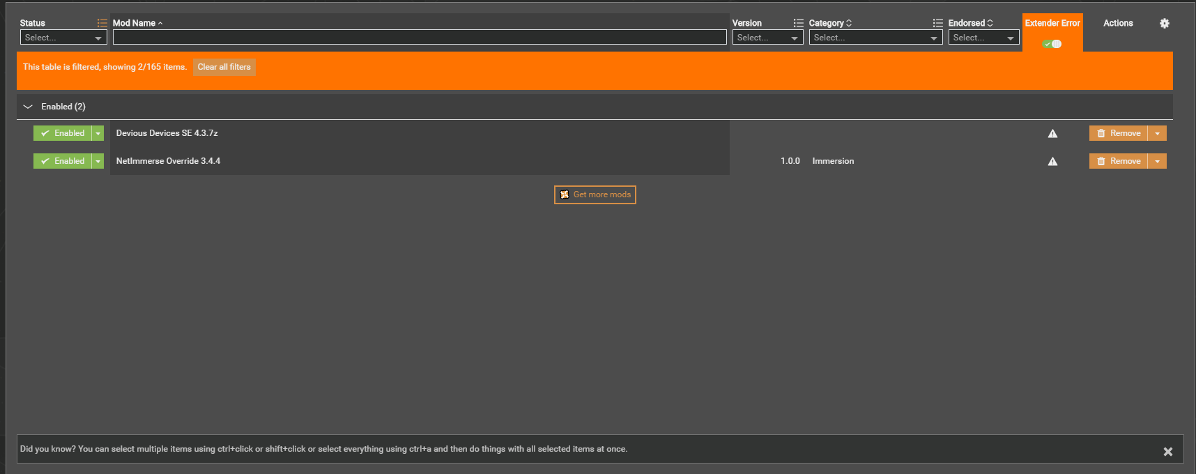Click the list icon beside Mod Name
Viewport: 1196px width, 474px height.
[x=102, y=23]
